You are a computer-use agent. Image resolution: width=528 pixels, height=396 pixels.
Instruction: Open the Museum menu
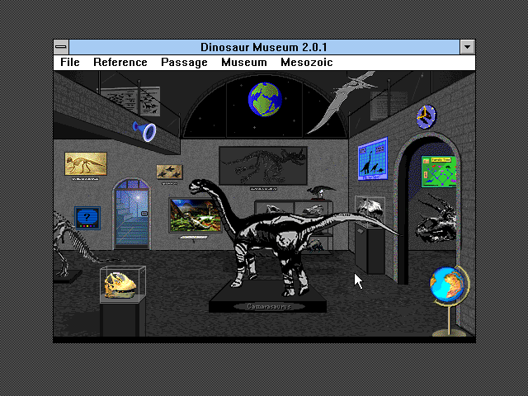click(244, 63)
